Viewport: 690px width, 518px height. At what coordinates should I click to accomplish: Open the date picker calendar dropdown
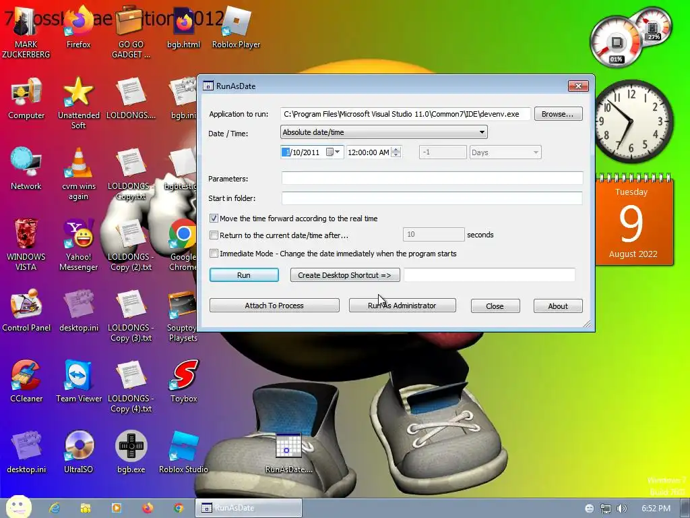[334, 152]
